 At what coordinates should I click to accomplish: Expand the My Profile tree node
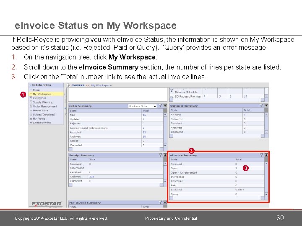click(31, 118)
